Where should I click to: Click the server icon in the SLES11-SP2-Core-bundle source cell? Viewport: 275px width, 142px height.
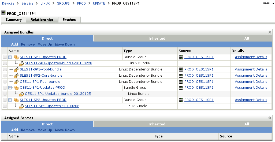click(181, 76)
